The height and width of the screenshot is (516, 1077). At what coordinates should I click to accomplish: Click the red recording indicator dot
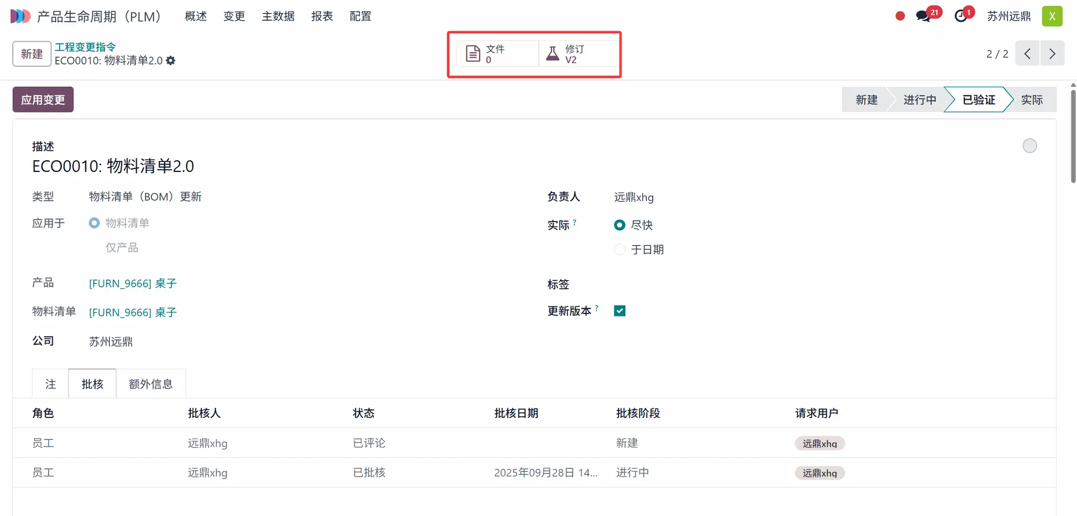click(900, 16)
